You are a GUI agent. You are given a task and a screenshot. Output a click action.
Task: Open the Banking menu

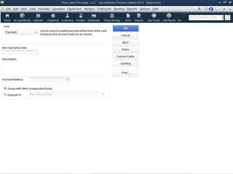[119, 9]
